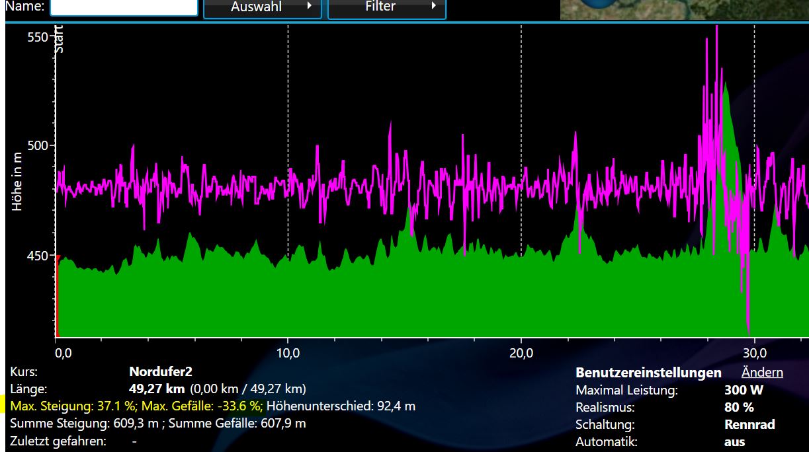This screenshot has width=809, height=452.
Task: Open the Filter dropdown menu
Action: point(387,8)
